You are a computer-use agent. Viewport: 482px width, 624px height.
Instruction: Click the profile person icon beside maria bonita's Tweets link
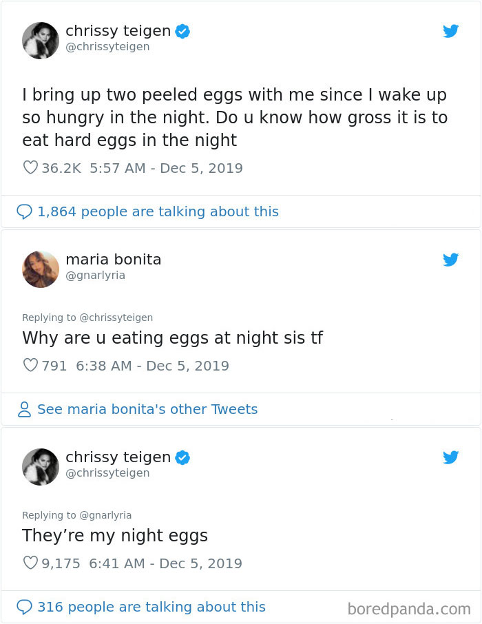click(x=25, y=409)
